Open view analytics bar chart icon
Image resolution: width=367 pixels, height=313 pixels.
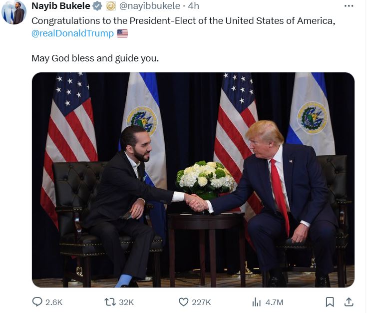pyautogui.click(x=257, y=302)
